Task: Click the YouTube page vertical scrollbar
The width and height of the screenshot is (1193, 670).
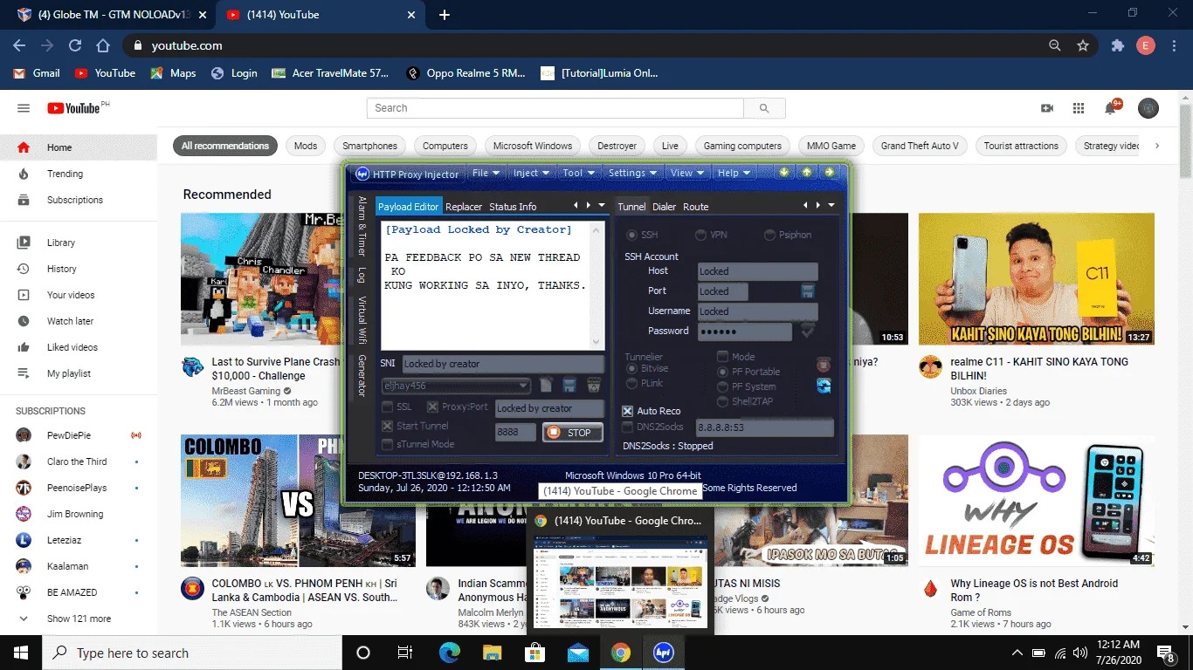Action: point(1185,362)
